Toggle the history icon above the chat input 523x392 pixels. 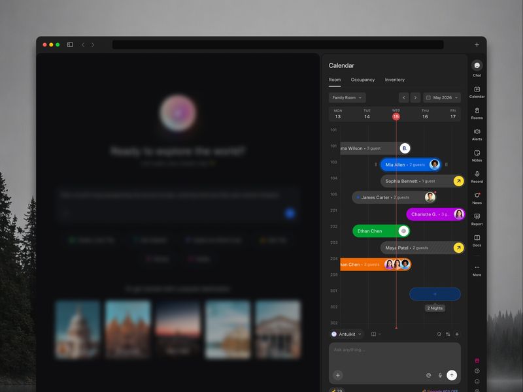point(439,334)
